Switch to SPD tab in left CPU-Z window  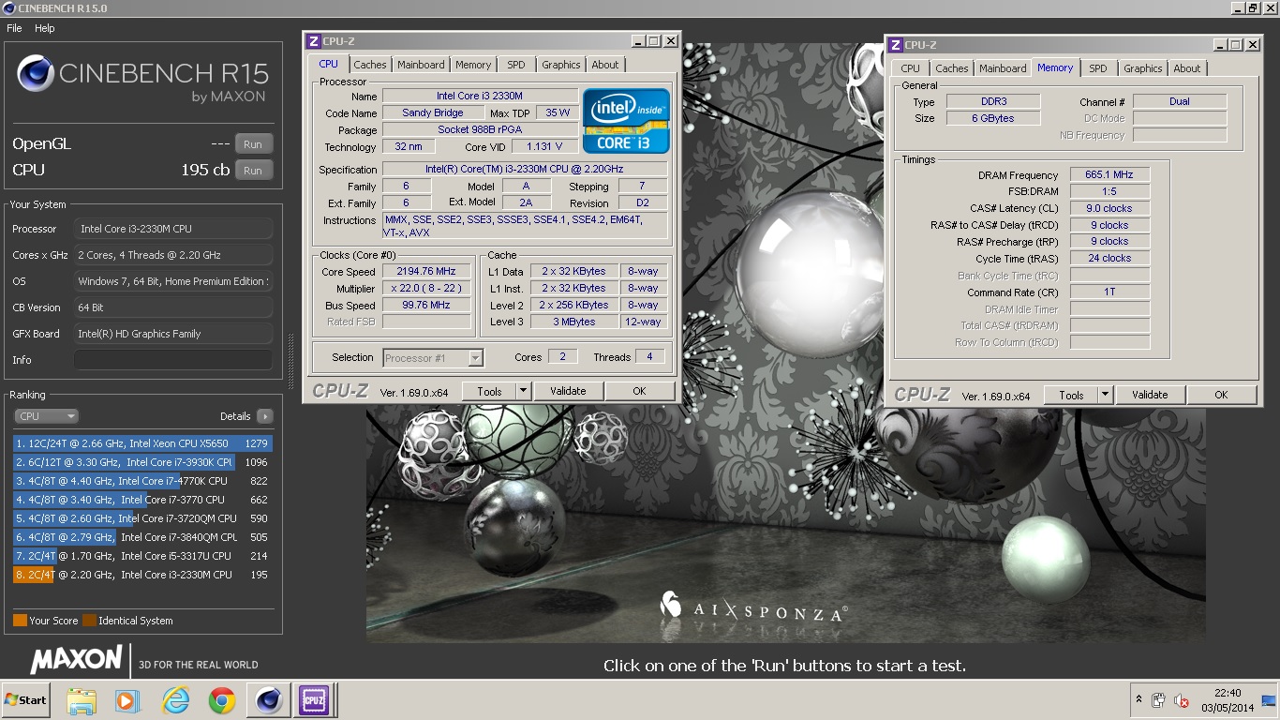click(x=516, y=65)
